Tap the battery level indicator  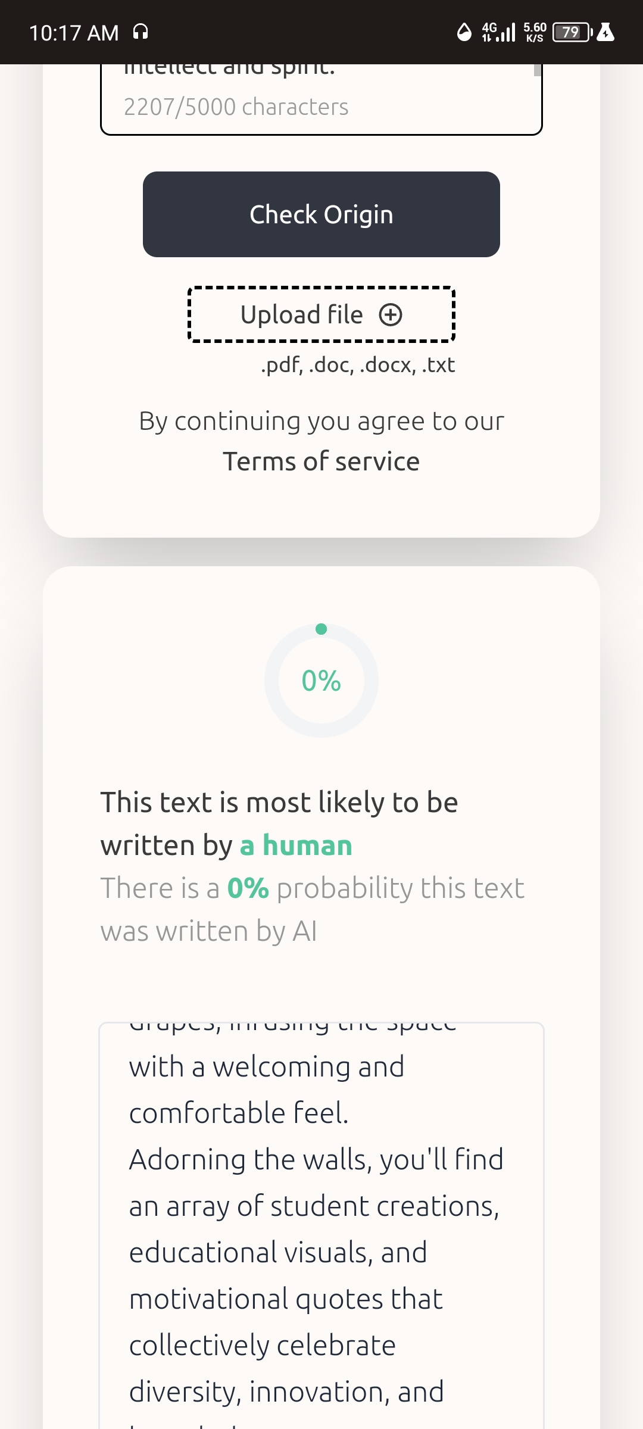coord(572,32)
